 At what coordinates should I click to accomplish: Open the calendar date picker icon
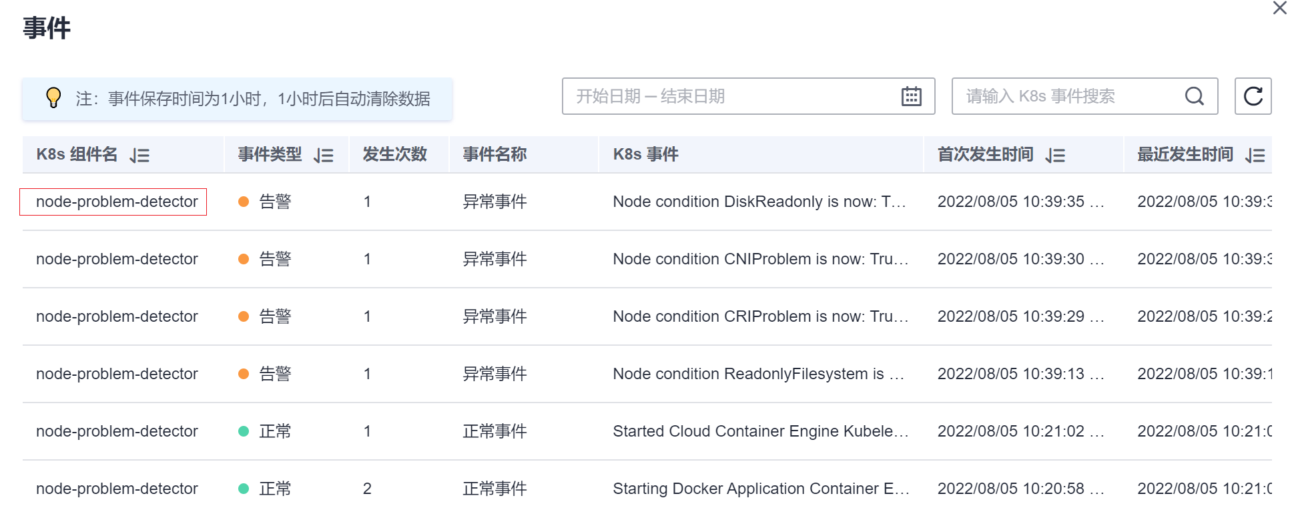911,96
